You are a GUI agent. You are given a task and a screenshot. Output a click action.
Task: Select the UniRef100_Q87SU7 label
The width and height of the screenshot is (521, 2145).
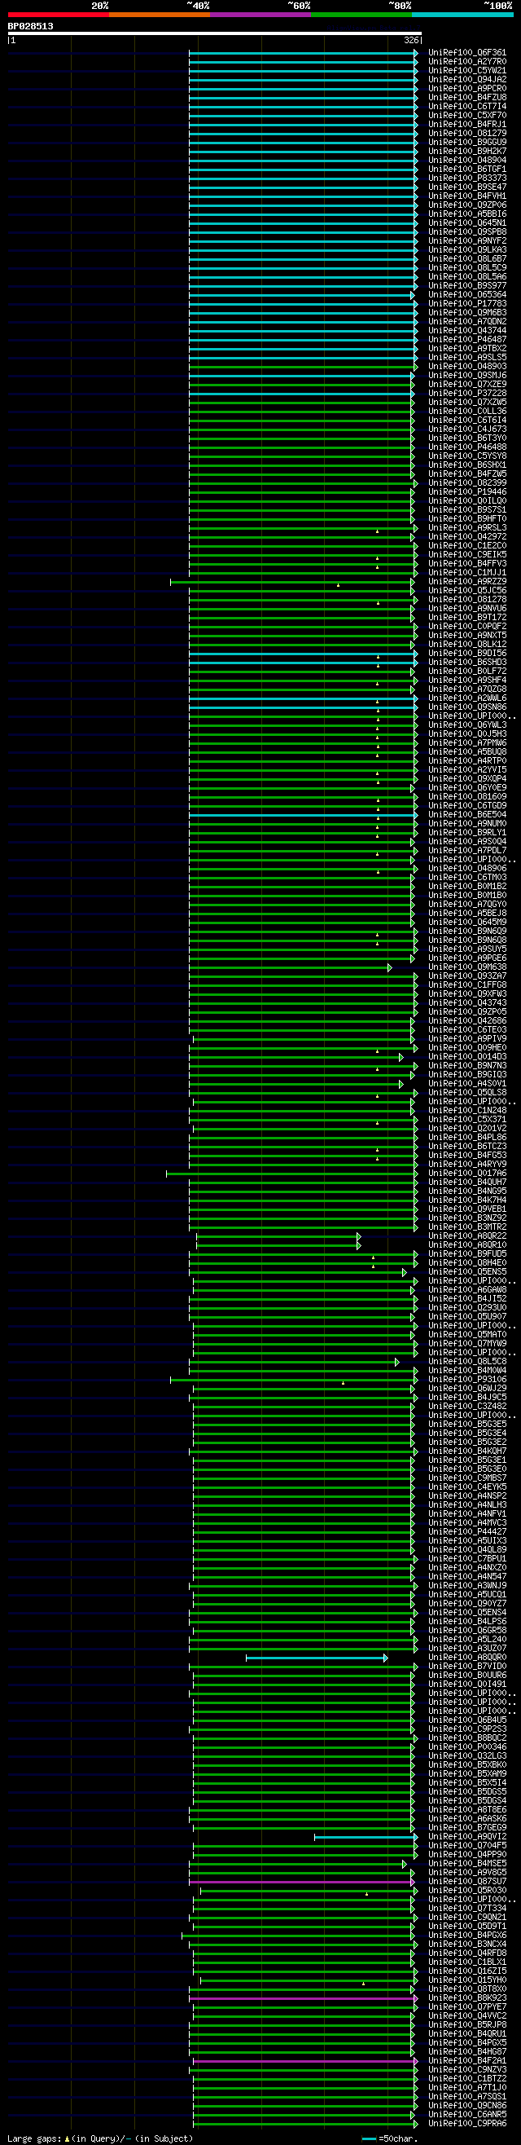pyautogui.click(x=467, y=1882)
